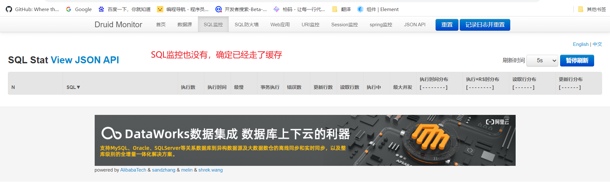
Task: Open the JSON API nav tab
Action: 415,24
